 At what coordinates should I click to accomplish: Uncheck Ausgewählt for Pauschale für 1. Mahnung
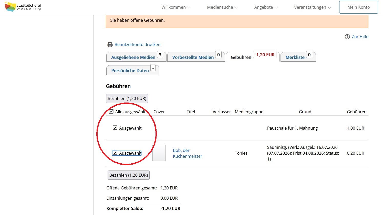pyautogui.click(x=115, y=128)
